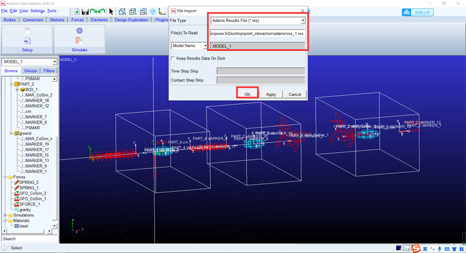The width and height of the screenshot is (466, 253).
Task: Tick the Keep Results Data On Disk checkbox
Action: pyautogui.click(x=173, y=59)
